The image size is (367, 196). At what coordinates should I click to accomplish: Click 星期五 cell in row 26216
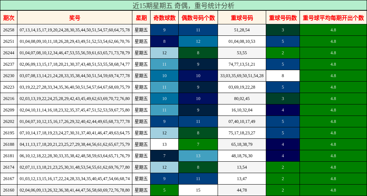point(141,98)
